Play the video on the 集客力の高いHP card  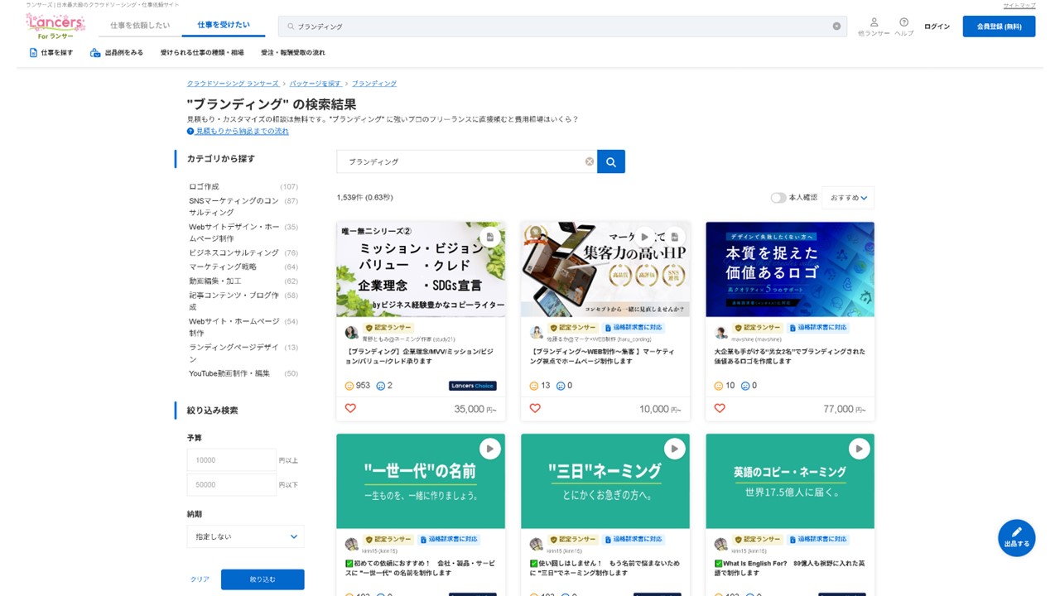[645, 236]
